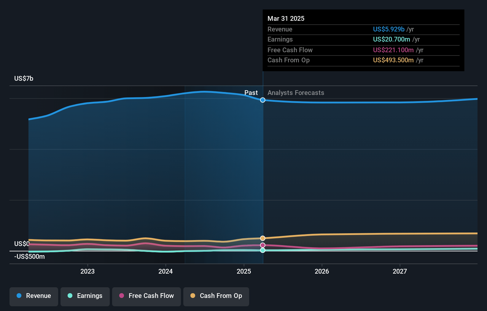
Task: Click the 'Free Cash Flow' row label in tooltip
Action: pos(290,50)
